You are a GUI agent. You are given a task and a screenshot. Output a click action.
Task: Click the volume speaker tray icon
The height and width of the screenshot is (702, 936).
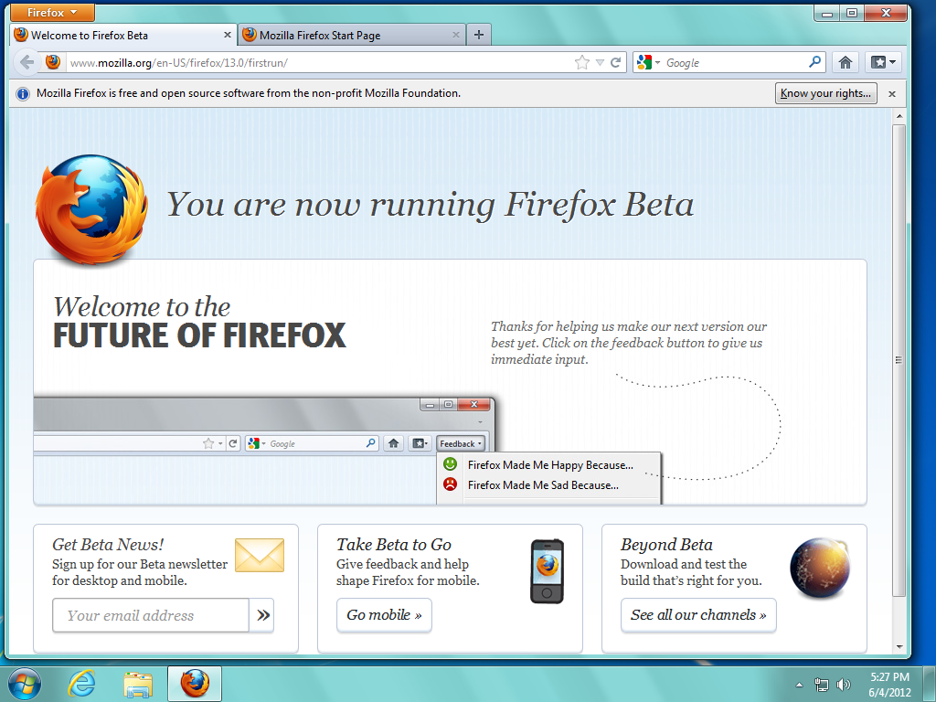click(844, 685)
